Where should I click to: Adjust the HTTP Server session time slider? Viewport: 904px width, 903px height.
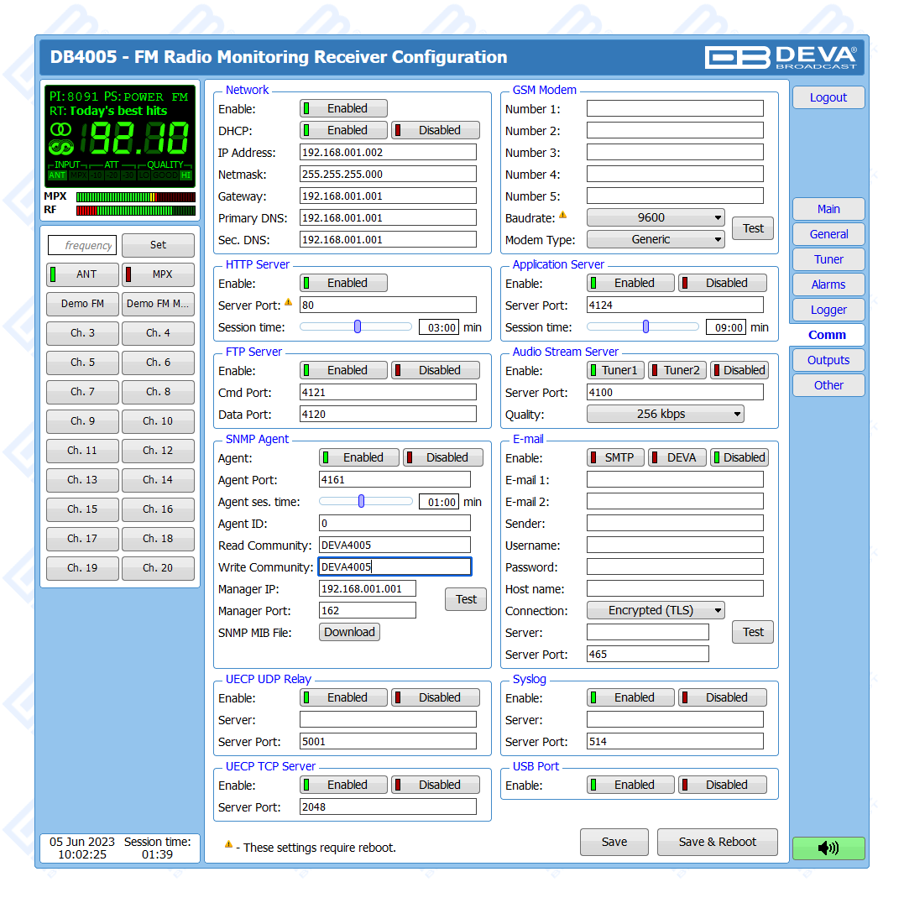358,326
